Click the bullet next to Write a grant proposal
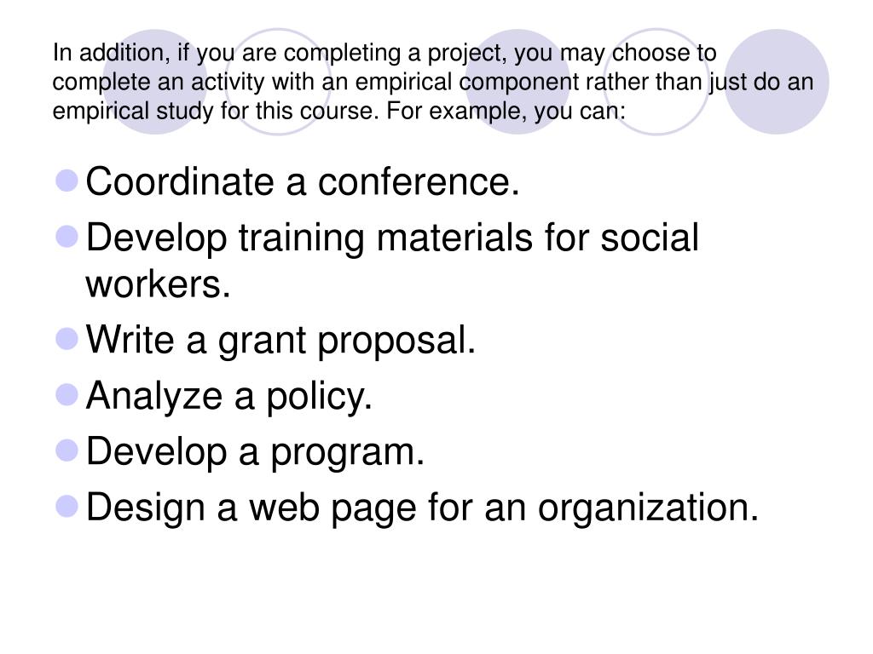Image resolution: width=873 pixels, height=654 pixels. click(x=66, y=339)
